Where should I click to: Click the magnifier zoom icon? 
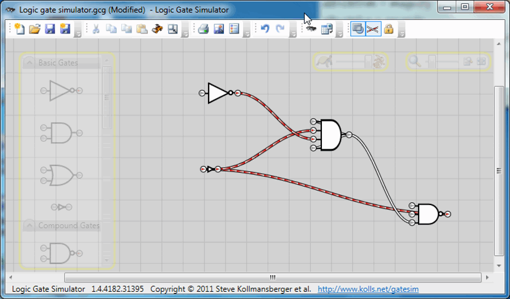(x=415, y=61)
